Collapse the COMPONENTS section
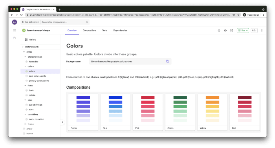 tap(23, 47)
